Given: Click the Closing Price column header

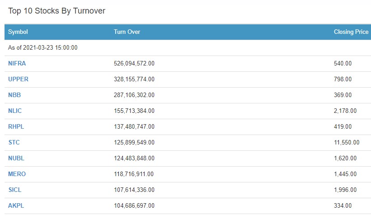Looking at the screenshot, I should pos(351,32).
